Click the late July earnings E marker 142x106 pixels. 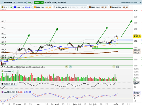(114, 67)
